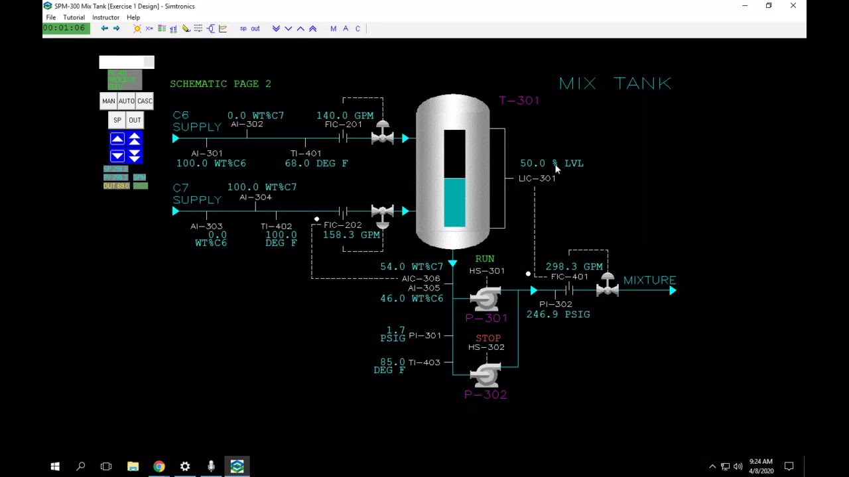Select the OUT button on faceplate

pos(135,120)
